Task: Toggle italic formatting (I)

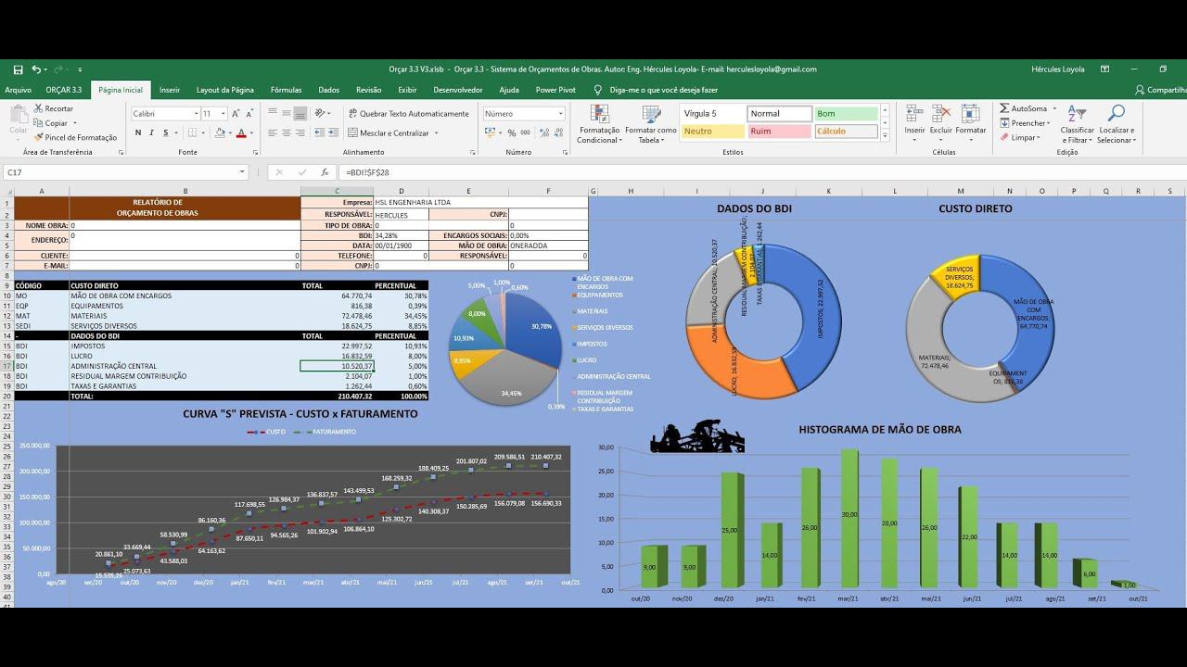Action: [x=151, y=133]
